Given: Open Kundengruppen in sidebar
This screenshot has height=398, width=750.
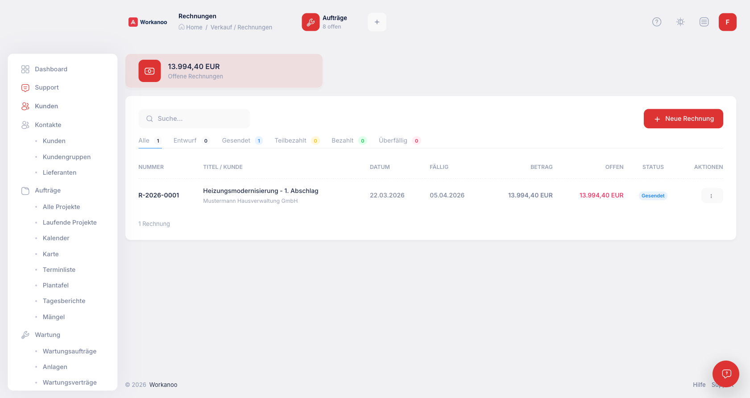Looking at the screenshot, I should coord(66,157).
